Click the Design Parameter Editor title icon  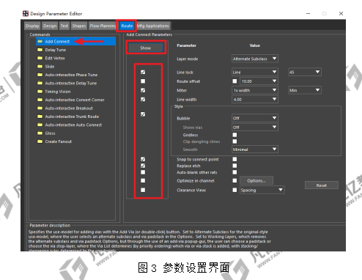(26, 13)
